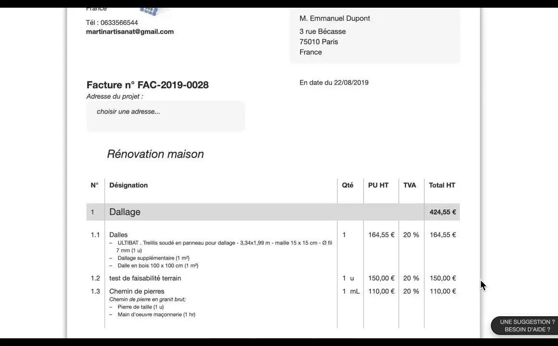Click the 'Une suggestion ? Besoin d'aide ?' button

click(x=527, y=326)
